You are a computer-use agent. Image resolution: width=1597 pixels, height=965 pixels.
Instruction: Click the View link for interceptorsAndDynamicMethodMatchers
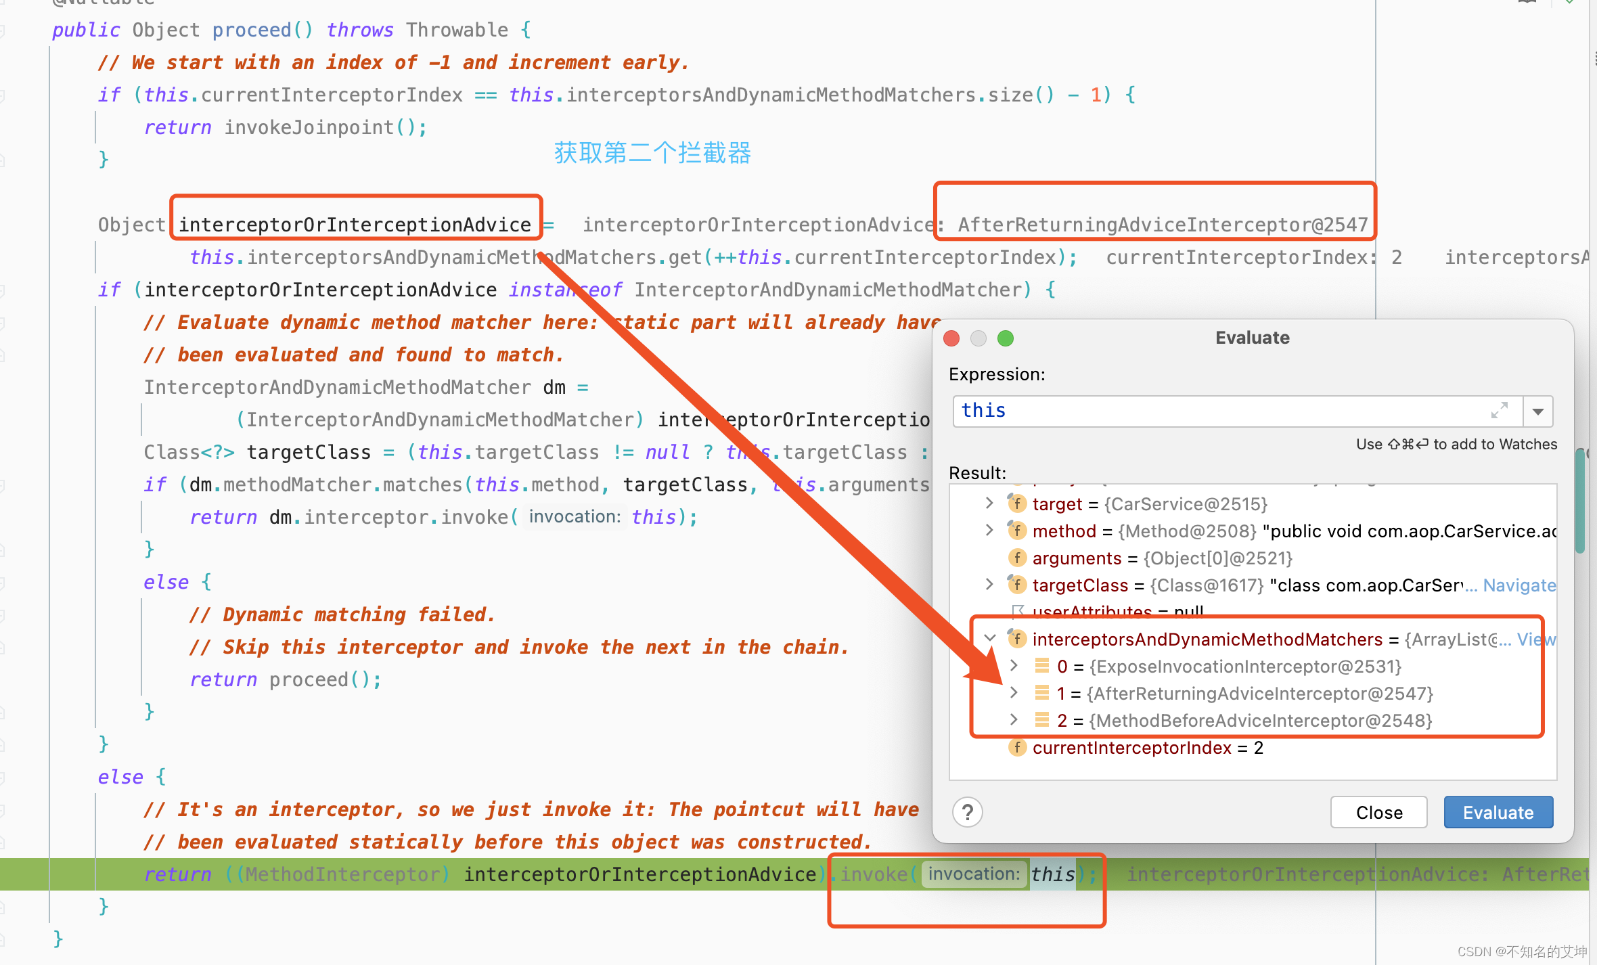coord(1536,639)
